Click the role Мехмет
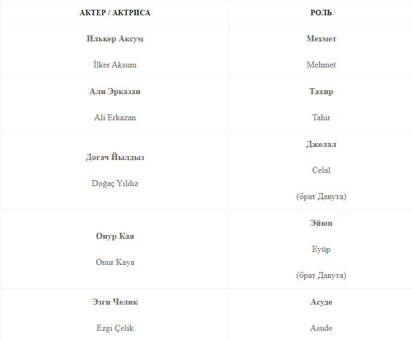The height and width of the screenshot is (340, 413). click(x=321, y=39)
